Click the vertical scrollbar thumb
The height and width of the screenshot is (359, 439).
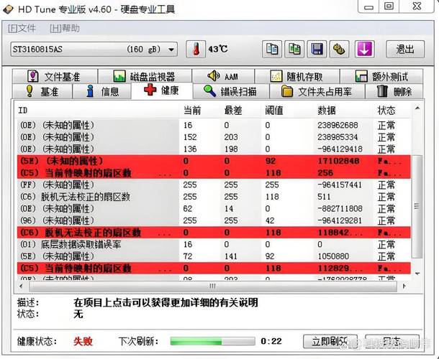[x=417, y=207]
